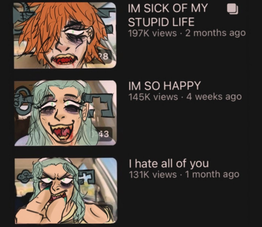Click the 2 months ago timestamp
262x227 pixels.
(x=215, y=33)
